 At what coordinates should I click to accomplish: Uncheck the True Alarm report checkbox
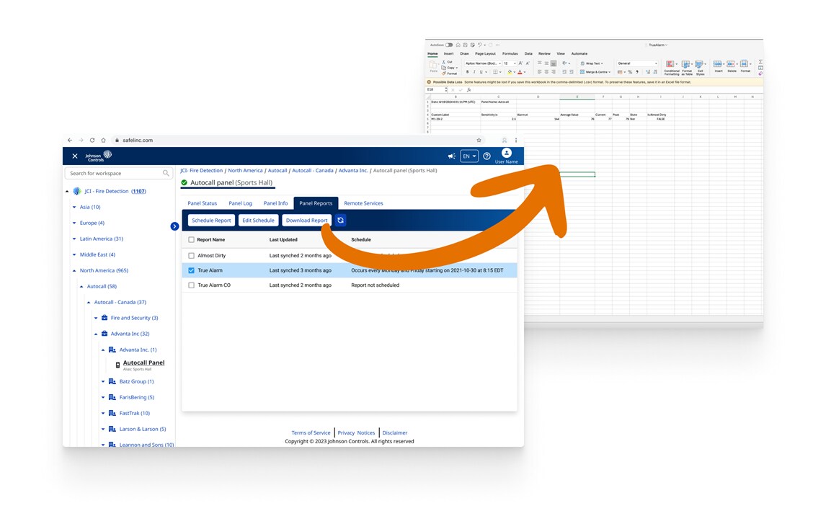click(x=191, y=270)
